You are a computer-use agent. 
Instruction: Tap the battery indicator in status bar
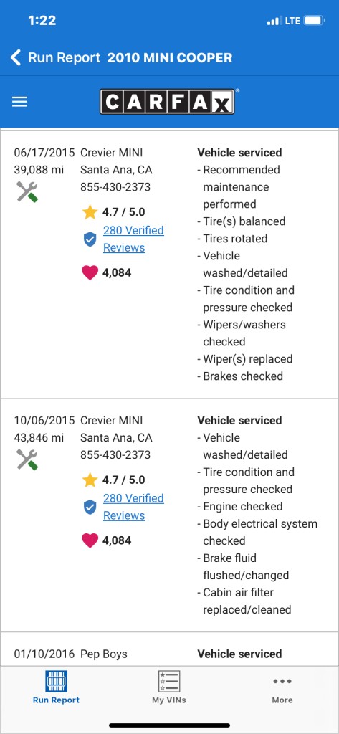[x=314, y=21]
